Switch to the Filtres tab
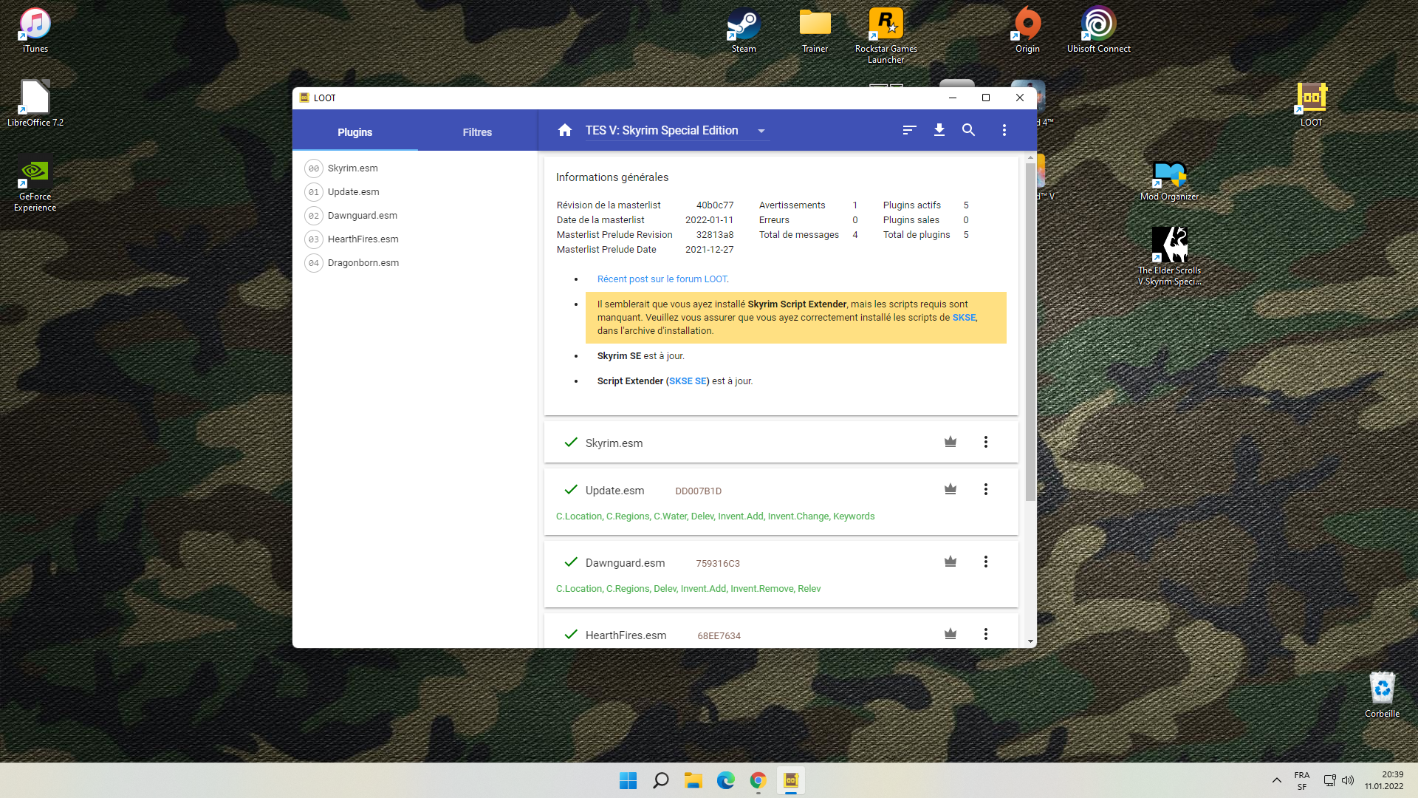 point(477,132)
